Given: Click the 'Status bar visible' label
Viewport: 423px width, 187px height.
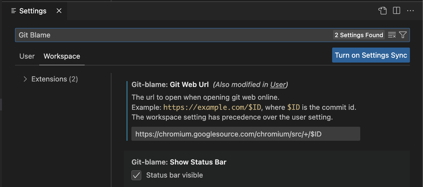Looking at the screenshot, I should [x=175, y=175].
